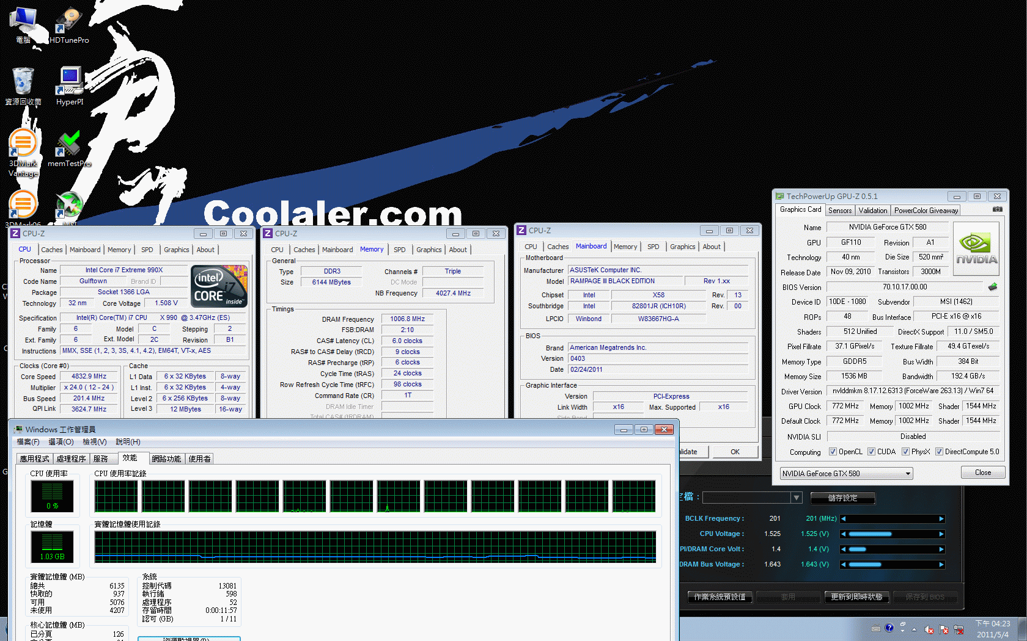Switch to 應用程式 tab in Task Manager
The image size is (1027, 641).
35,459
